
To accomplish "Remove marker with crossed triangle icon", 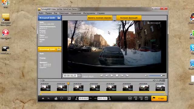I will click(x=48, y=98).
